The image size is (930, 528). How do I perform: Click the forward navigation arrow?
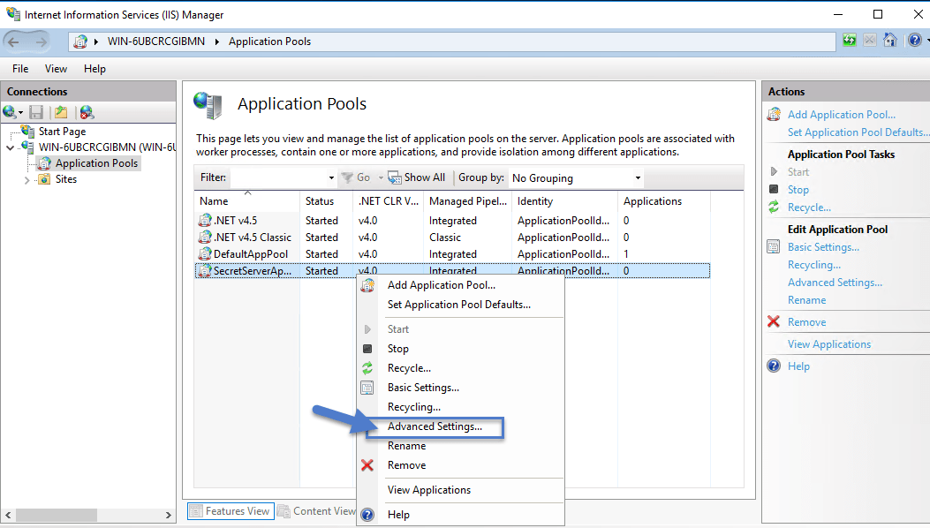pyautogui.click(x=41, y=41)
